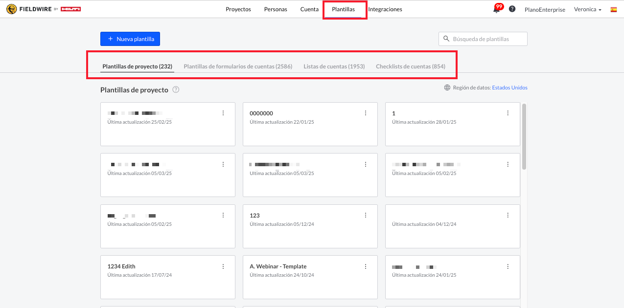This screenshot has height=308, width=624.
Task: Open options menu for 123 template
Action: [x=366, y=215]
